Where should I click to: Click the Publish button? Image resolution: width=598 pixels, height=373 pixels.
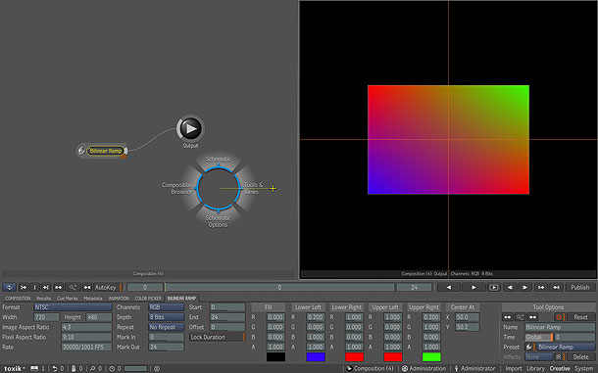coord(580,287)
